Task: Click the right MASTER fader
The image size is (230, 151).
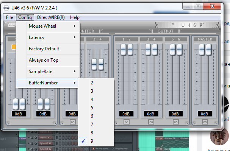Action: [208, 50]
